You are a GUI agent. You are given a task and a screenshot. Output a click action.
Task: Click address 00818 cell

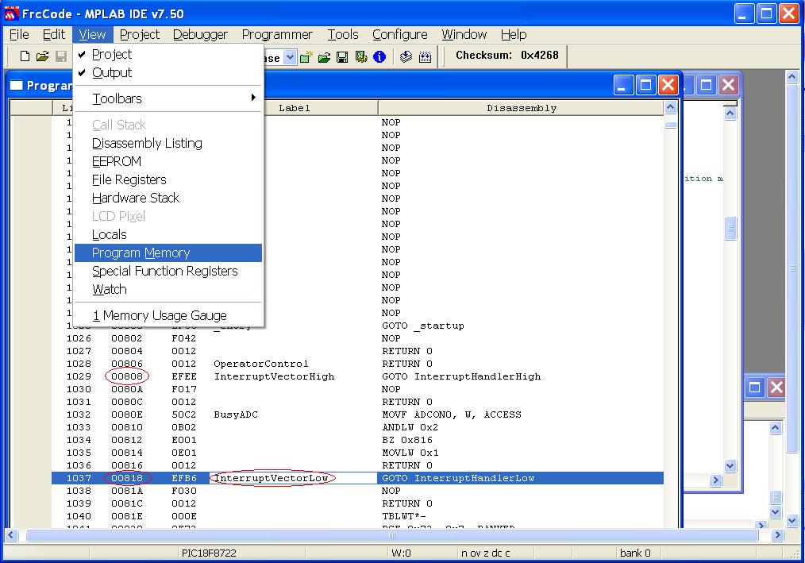(x=127, y=478)
